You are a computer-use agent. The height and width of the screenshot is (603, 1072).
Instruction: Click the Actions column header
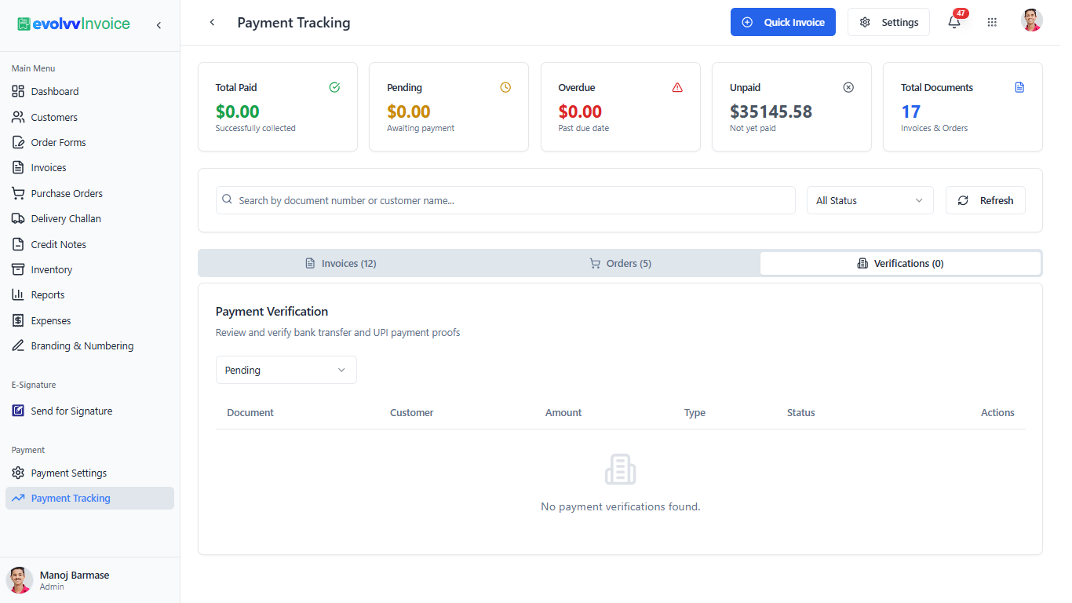997,412
